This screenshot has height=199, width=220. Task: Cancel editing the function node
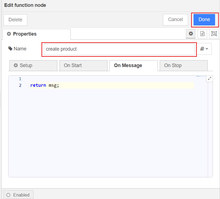(x=175, y=19)
